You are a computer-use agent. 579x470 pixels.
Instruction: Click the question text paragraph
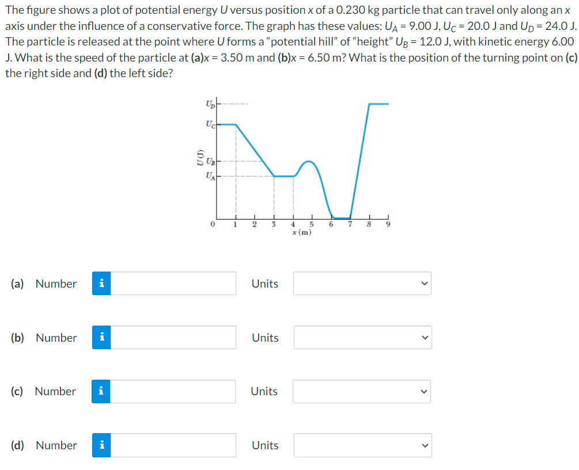click(288, 40)
